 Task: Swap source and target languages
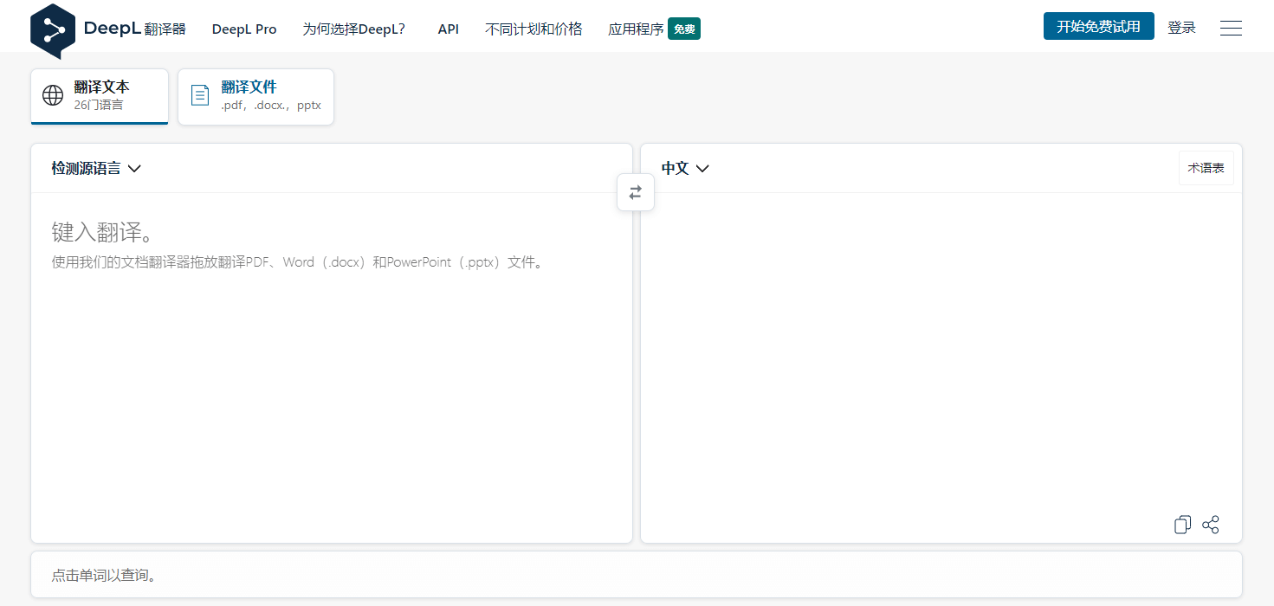pyautogui.click(x=636, y=192)
